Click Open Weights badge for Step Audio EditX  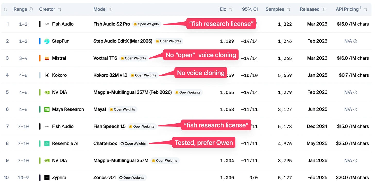click(x=168, y=41)
